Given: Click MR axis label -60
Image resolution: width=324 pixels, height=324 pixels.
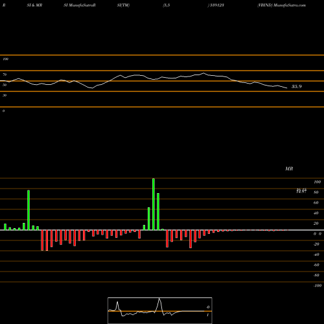Looking at the screenshot, I should [316, 265].
